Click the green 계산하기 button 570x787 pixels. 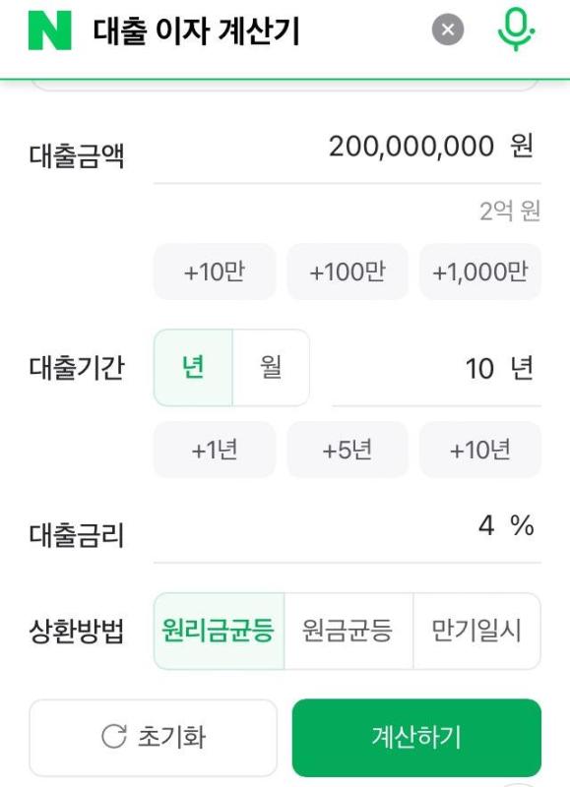[x=416, y=737]
